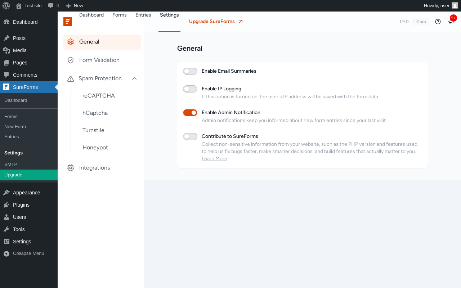Open Honeypot settings
This screenshot has width=461, height=288.
tap(95, 148)
